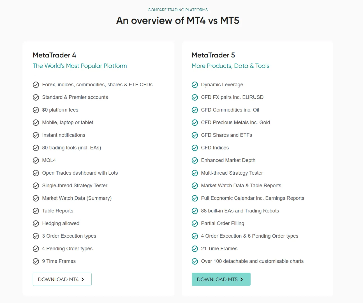Image resolution: width=363 pixels, height=303 pixels.
Task: Click the chevron arrow in Download MT4
Action: [83, 279]
